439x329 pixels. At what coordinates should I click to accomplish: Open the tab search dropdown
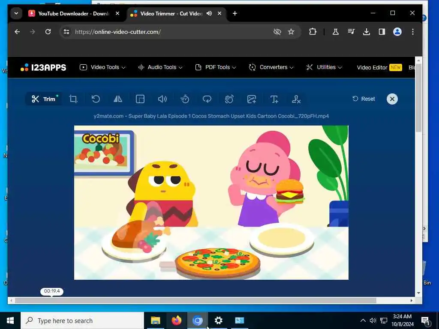(x=16, y=13)
